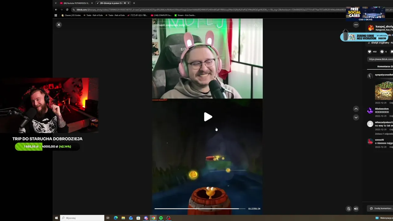393x221 pixels.
Task: Open Task View on the taskbar
Action: (108, 218)
